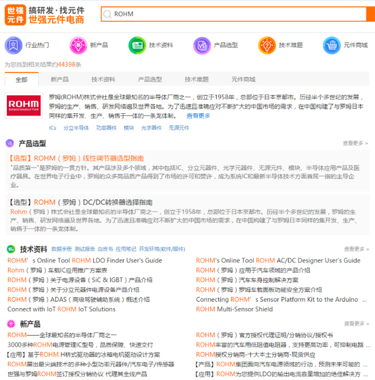Open ROHM LDO Finder User's Guide
The width and height of the screenshot is (375, 380).
[84, 261]
